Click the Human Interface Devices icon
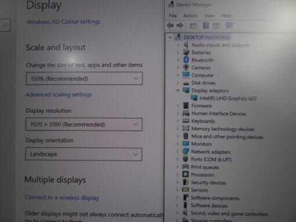Viewport: 296px width, 222px height. [x=186, y=113]
